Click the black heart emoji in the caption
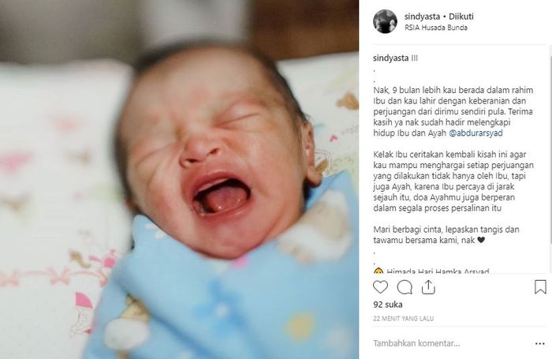Screen dimensions: 552x359 point(481,241)
